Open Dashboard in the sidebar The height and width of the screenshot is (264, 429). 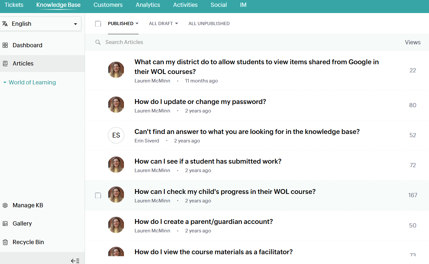pyautogui.click(x=27, y=45)
